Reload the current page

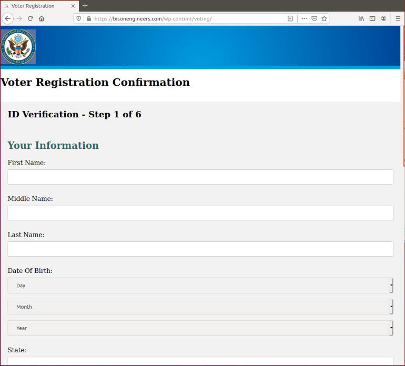click(31, 18)
